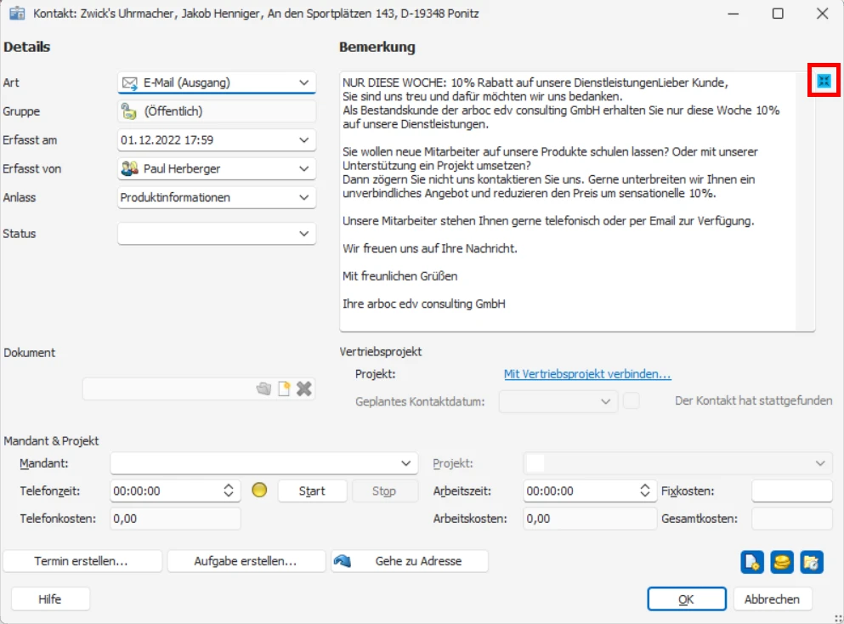The image size is (844, 624).
Task: Expand the Anlass dropdown
Action: pos(304,197)
